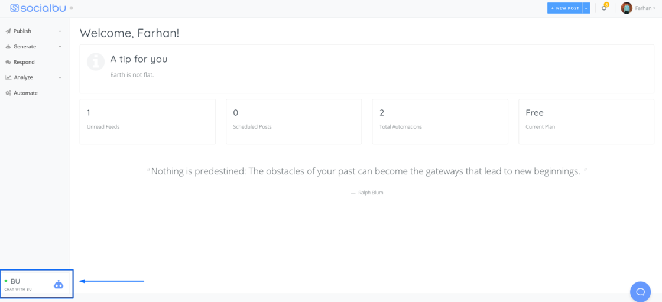Click the status dot beside SocialBu logo
Viewport: 662px width, 302px height.
coord(72,8)
